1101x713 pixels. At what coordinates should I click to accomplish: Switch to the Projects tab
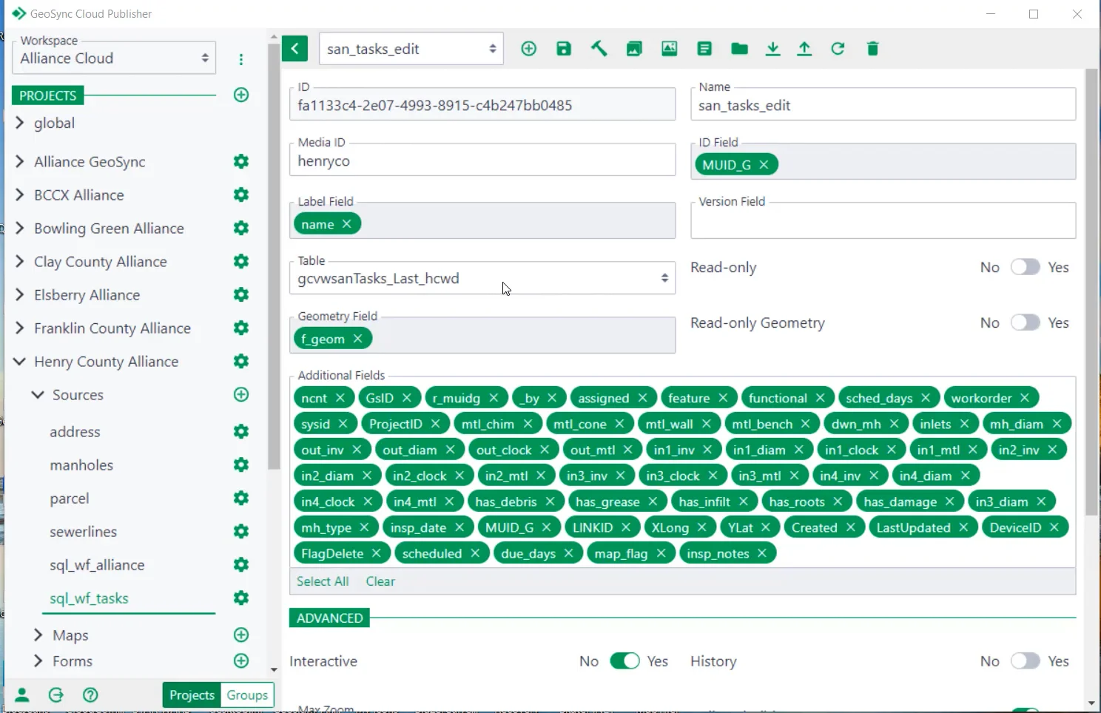192,695
